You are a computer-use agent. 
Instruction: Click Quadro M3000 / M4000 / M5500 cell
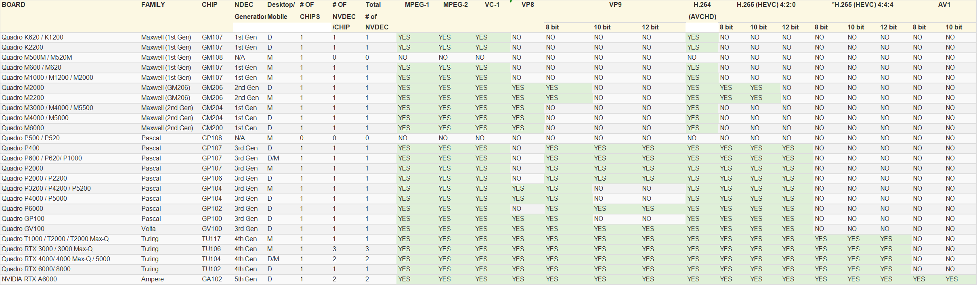tap(47, 108)
